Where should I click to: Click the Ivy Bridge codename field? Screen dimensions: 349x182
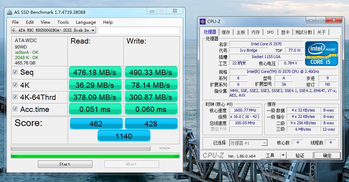coord(249,50)
